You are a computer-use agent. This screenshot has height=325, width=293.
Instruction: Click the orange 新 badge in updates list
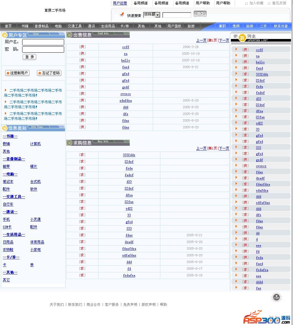pyautogui.click(x=242, y=38)
